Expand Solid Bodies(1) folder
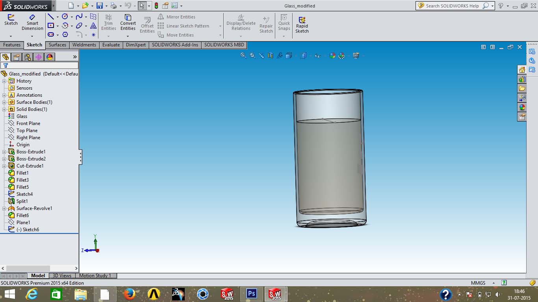 pos(4,109)
